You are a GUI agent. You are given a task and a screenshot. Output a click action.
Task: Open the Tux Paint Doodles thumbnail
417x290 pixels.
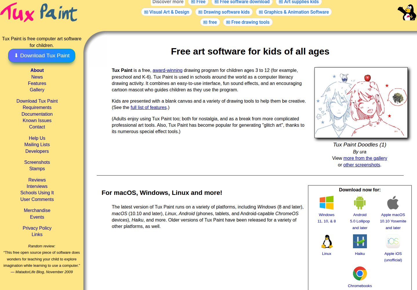(361, 103)
